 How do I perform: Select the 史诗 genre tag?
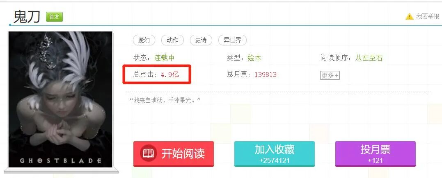pos(201,40)
